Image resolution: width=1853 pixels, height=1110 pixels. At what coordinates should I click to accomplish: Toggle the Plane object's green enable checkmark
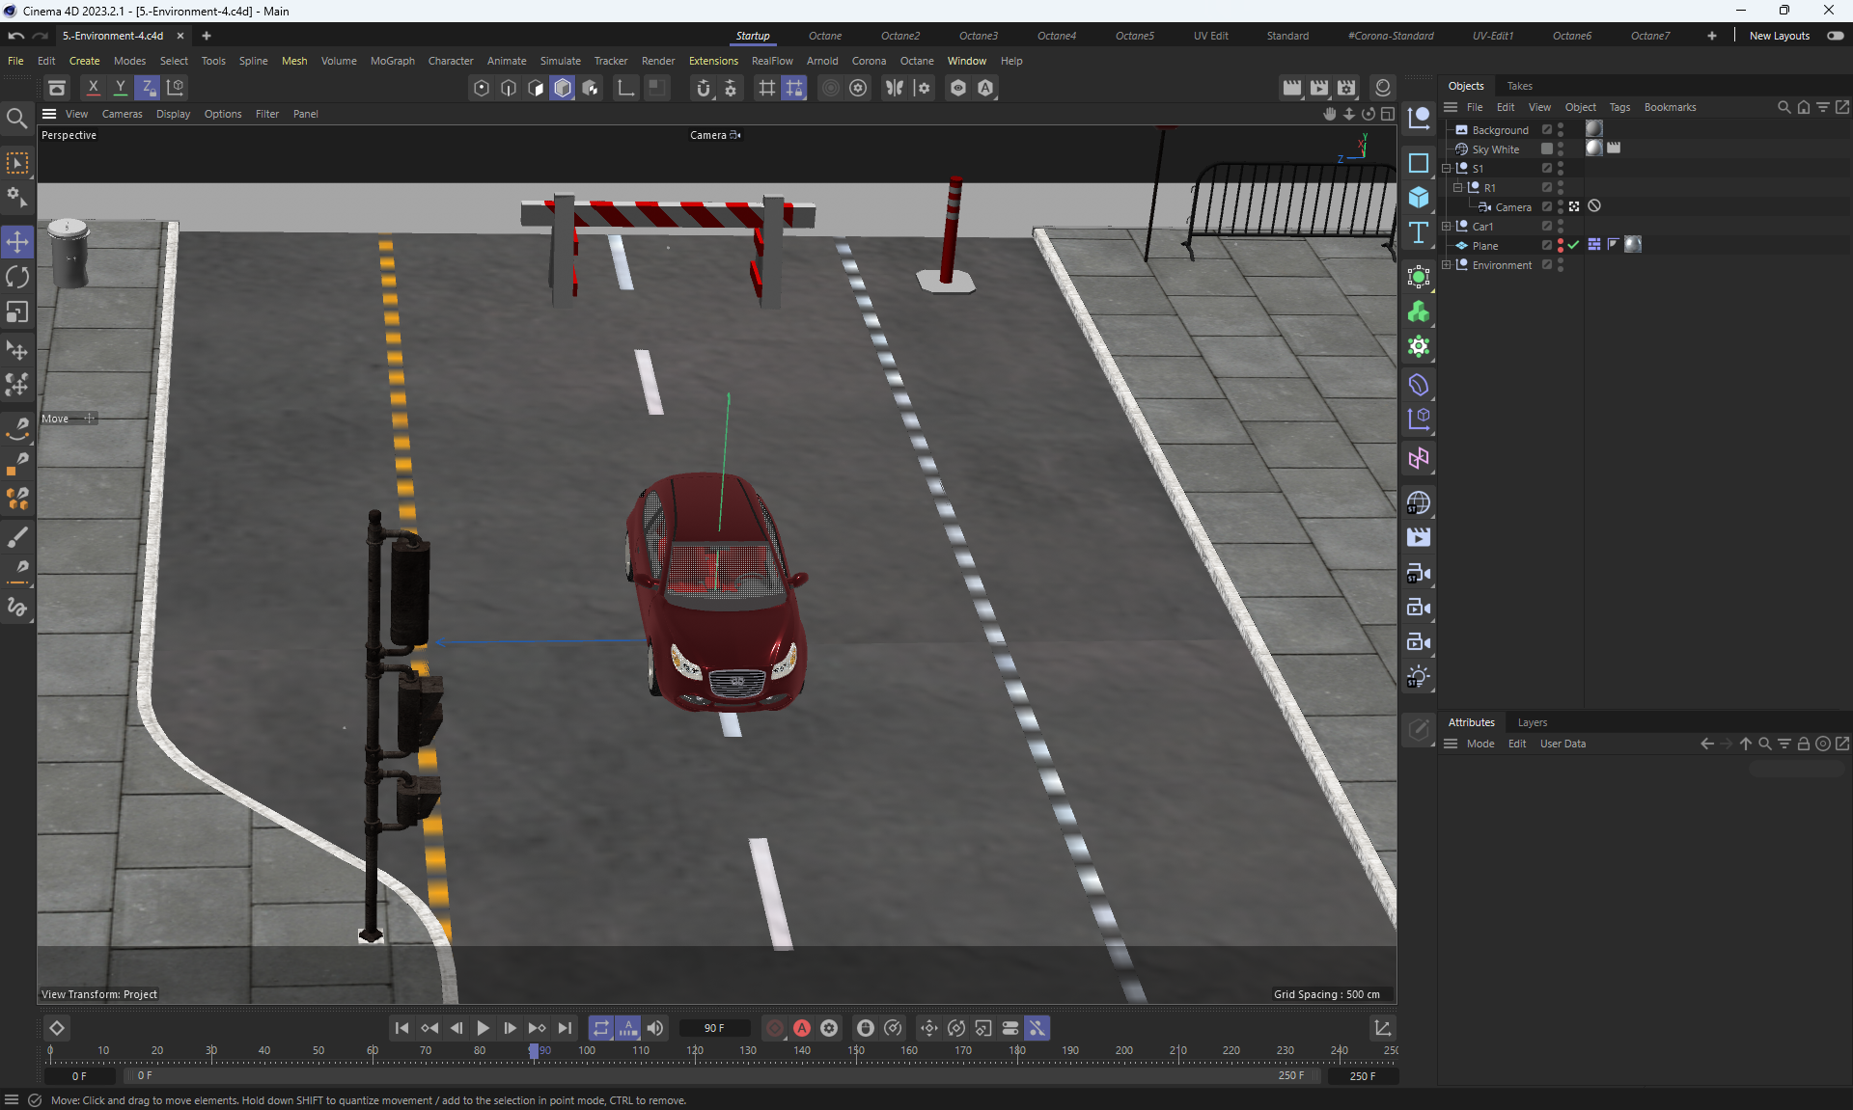1574,245
